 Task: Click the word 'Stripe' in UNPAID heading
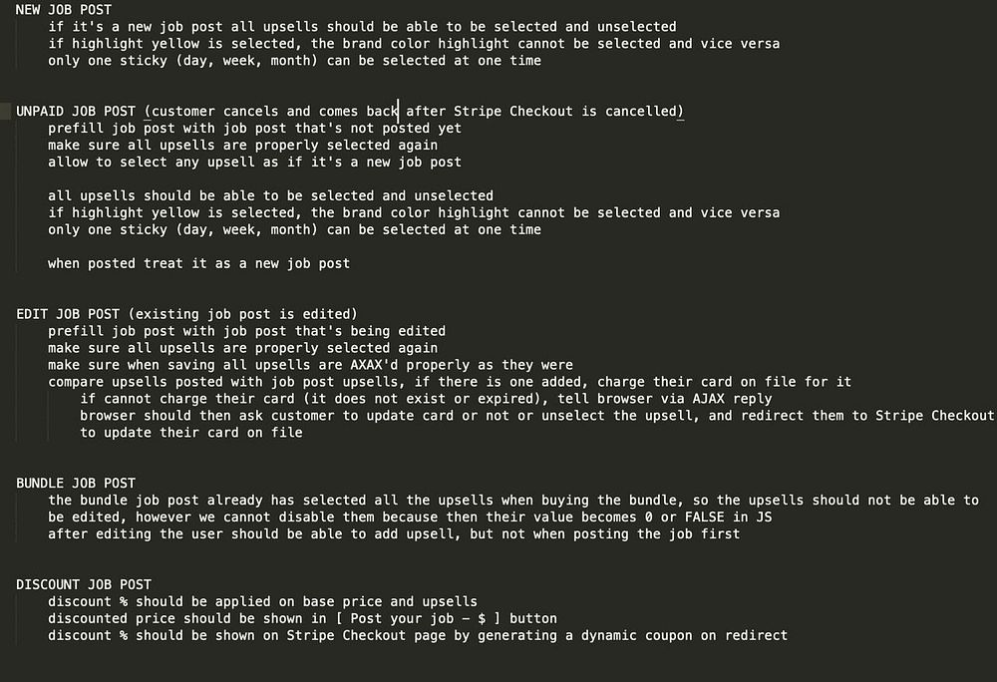point(477,112)
